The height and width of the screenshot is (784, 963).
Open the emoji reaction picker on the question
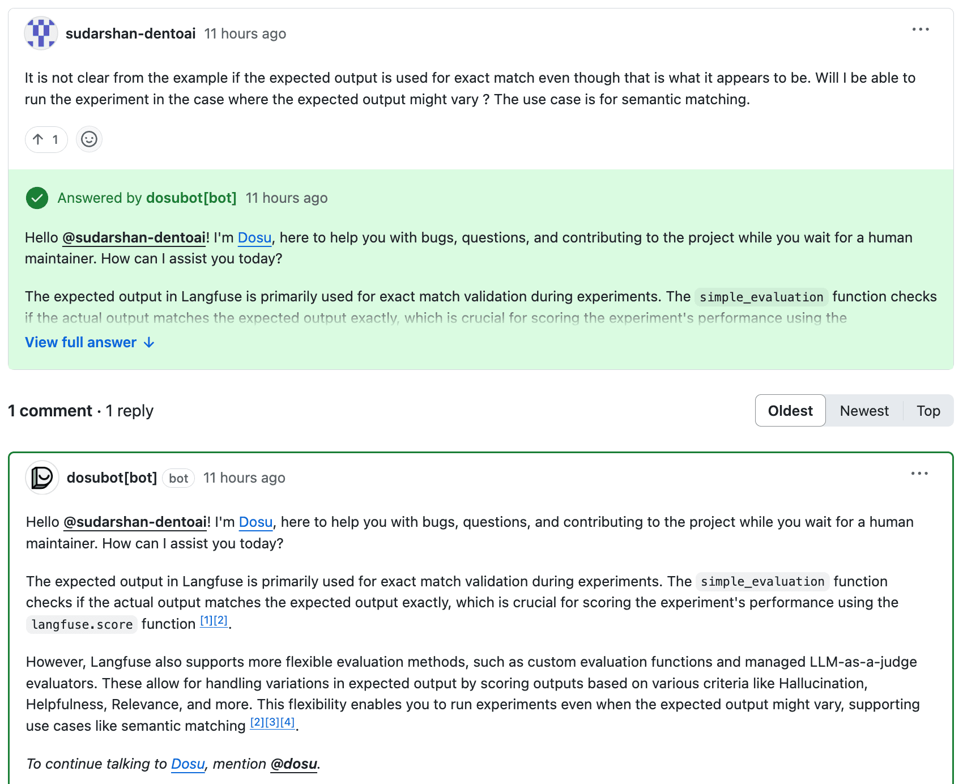[x=89, y=139]
